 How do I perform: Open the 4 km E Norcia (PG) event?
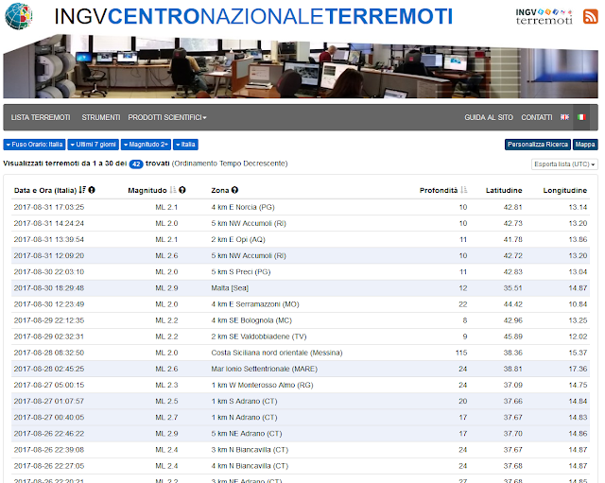[x=243, y=207]
